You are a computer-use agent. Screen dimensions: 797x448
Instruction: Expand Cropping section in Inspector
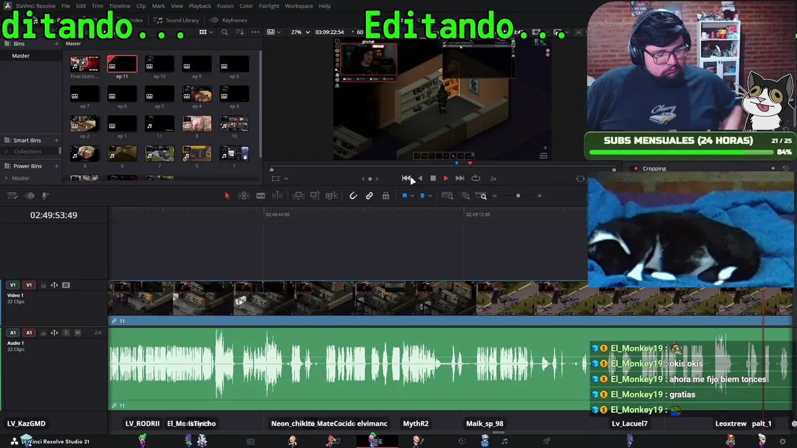(654, 169)
